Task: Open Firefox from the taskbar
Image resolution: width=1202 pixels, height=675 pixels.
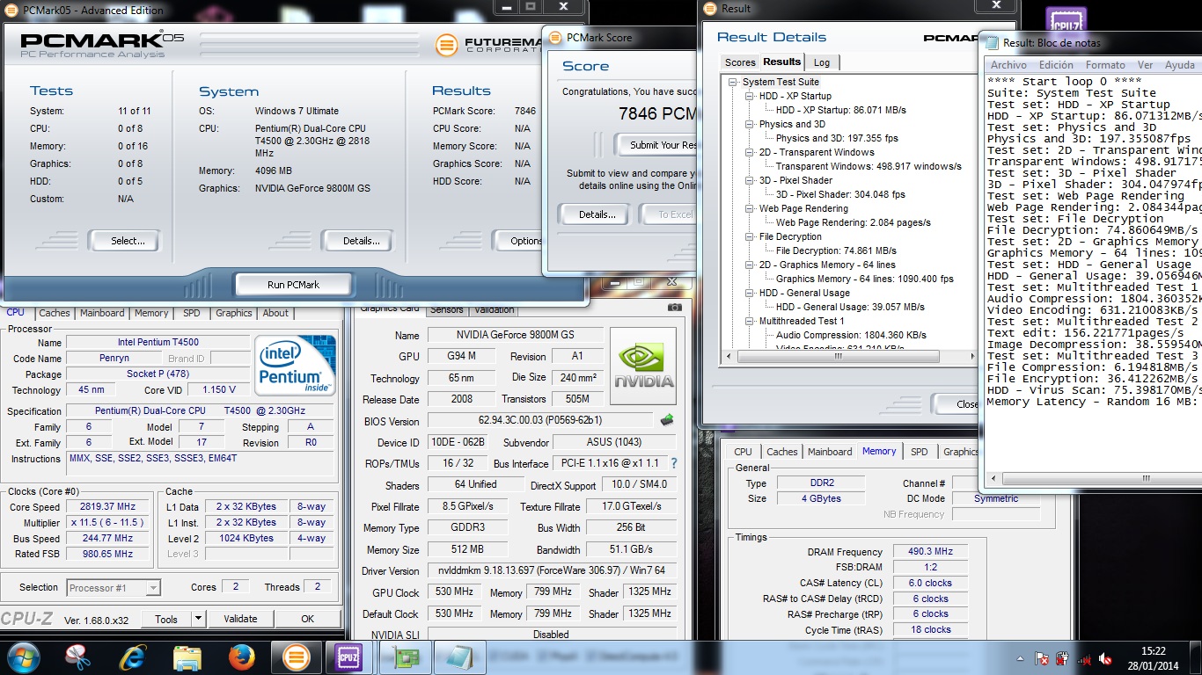Action: [241, 657]
